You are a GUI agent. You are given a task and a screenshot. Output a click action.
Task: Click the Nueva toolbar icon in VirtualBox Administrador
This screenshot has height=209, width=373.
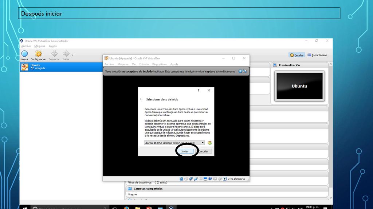[x=24, y=54]
